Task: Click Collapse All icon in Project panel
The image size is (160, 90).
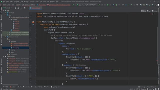Action: click(21, 8)
